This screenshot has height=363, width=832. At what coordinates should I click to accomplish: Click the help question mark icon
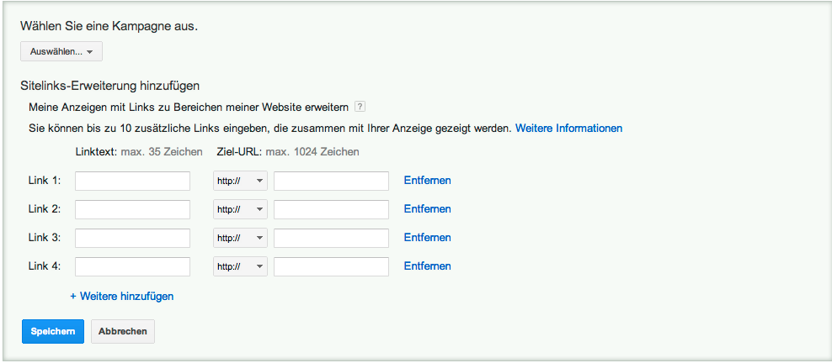(360, 107)
